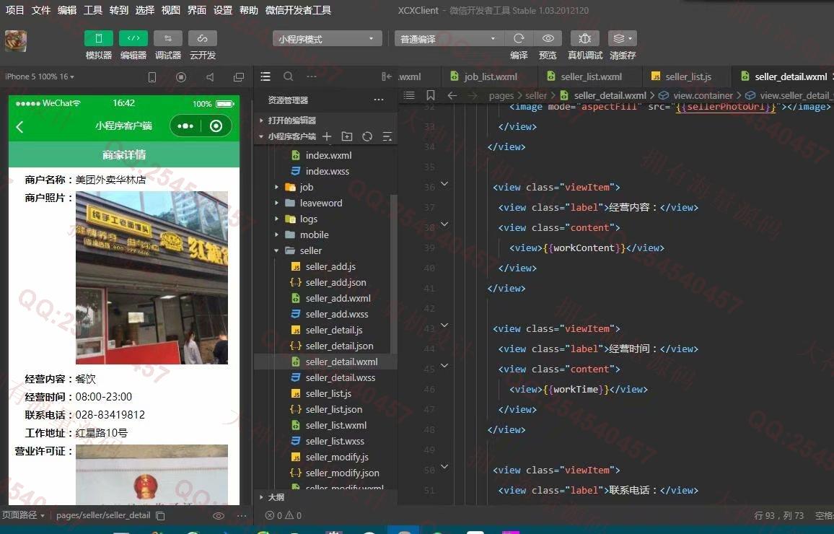Click the editor list lines icon

[x=409, y=95]
